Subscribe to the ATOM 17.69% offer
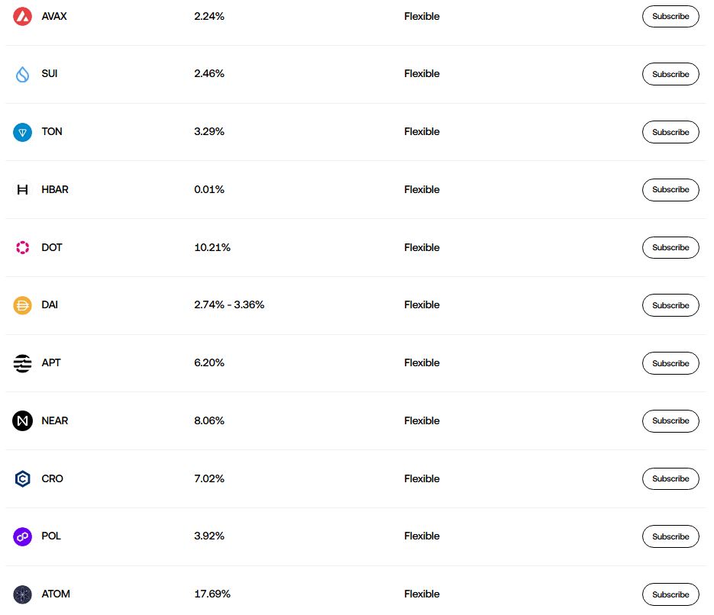714x615 pixels. [x=670, y=594]
